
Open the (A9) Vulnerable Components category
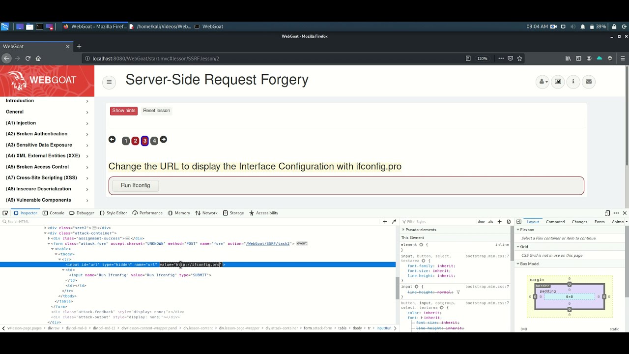coord(47,200)
